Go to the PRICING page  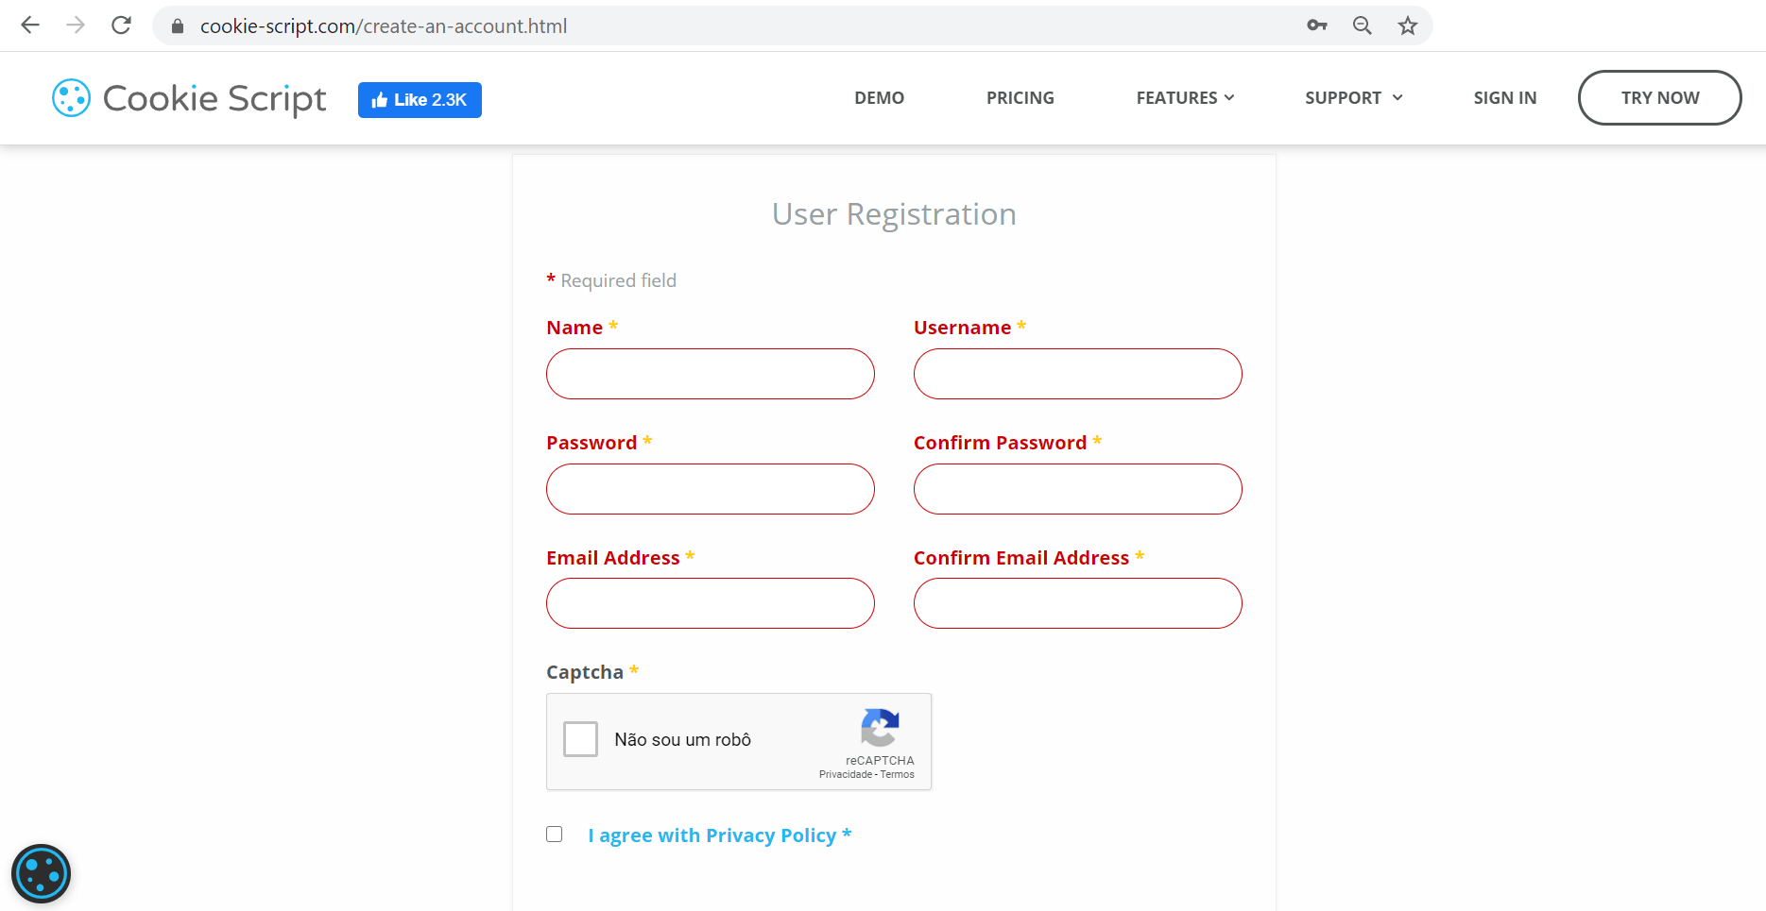coord(1020,98)
